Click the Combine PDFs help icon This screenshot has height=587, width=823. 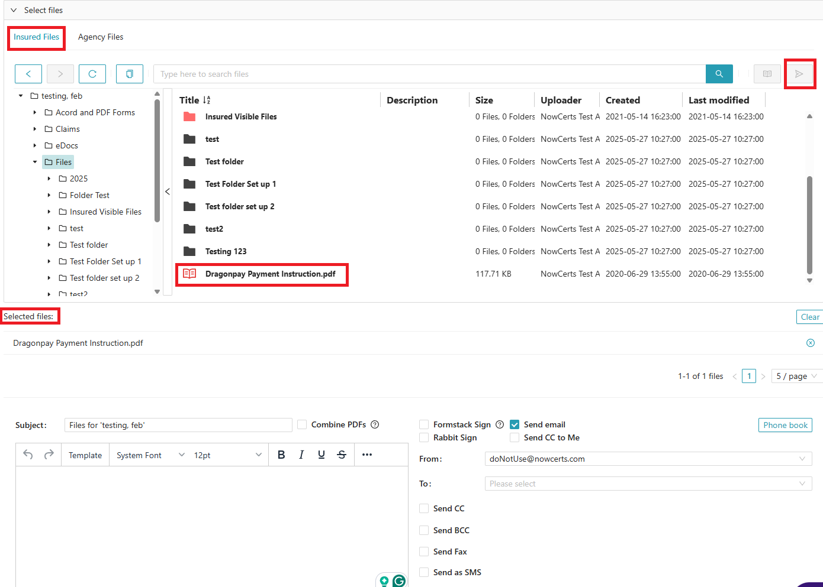[x=375, y=424]
